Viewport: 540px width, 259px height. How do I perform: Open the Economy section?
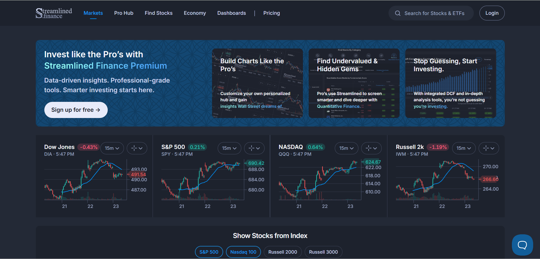coord(195,13)
